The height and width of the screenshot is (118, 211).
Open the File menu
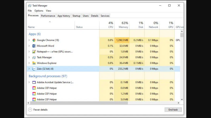pyautogui.click(x=30, y=11)
